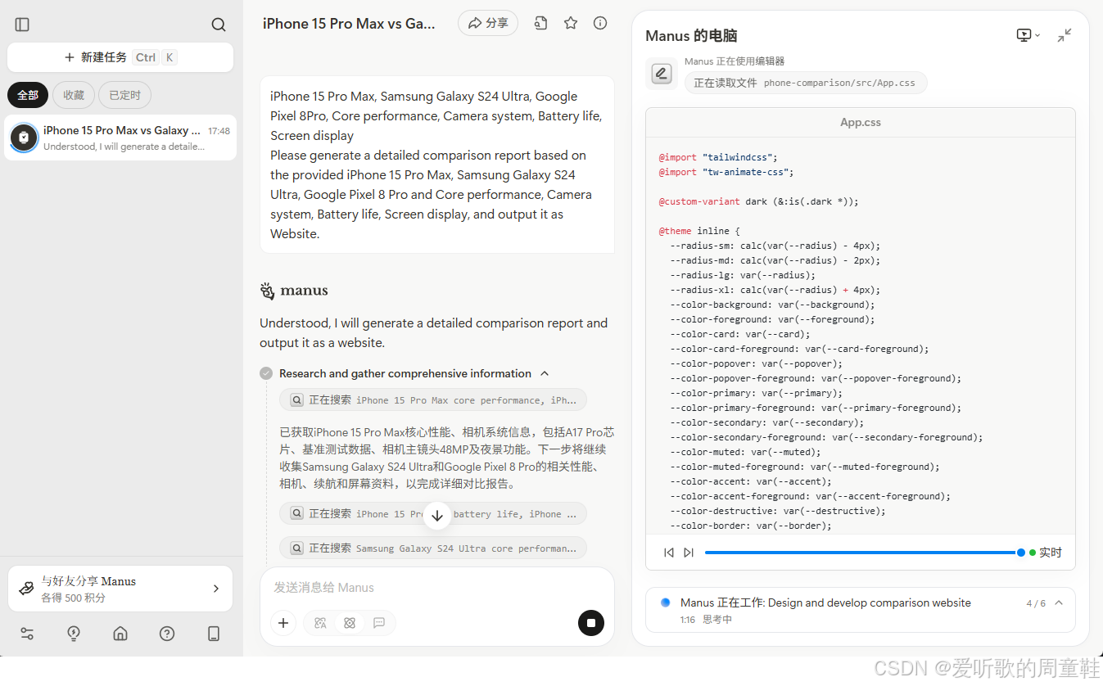Viewport: 1103px width, 686px height.
Task: Click the Manus 的电脑 panel title
Action: click(x=691, y=35)
